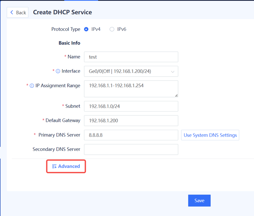The image size is (254, 216).
Task: Open the Ge0/0 interface combo box
Action: click(131, 71)
